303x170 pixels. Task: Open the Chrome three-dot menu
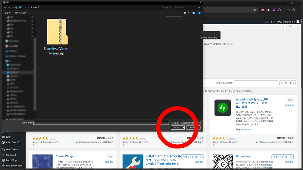click(300, 10)
